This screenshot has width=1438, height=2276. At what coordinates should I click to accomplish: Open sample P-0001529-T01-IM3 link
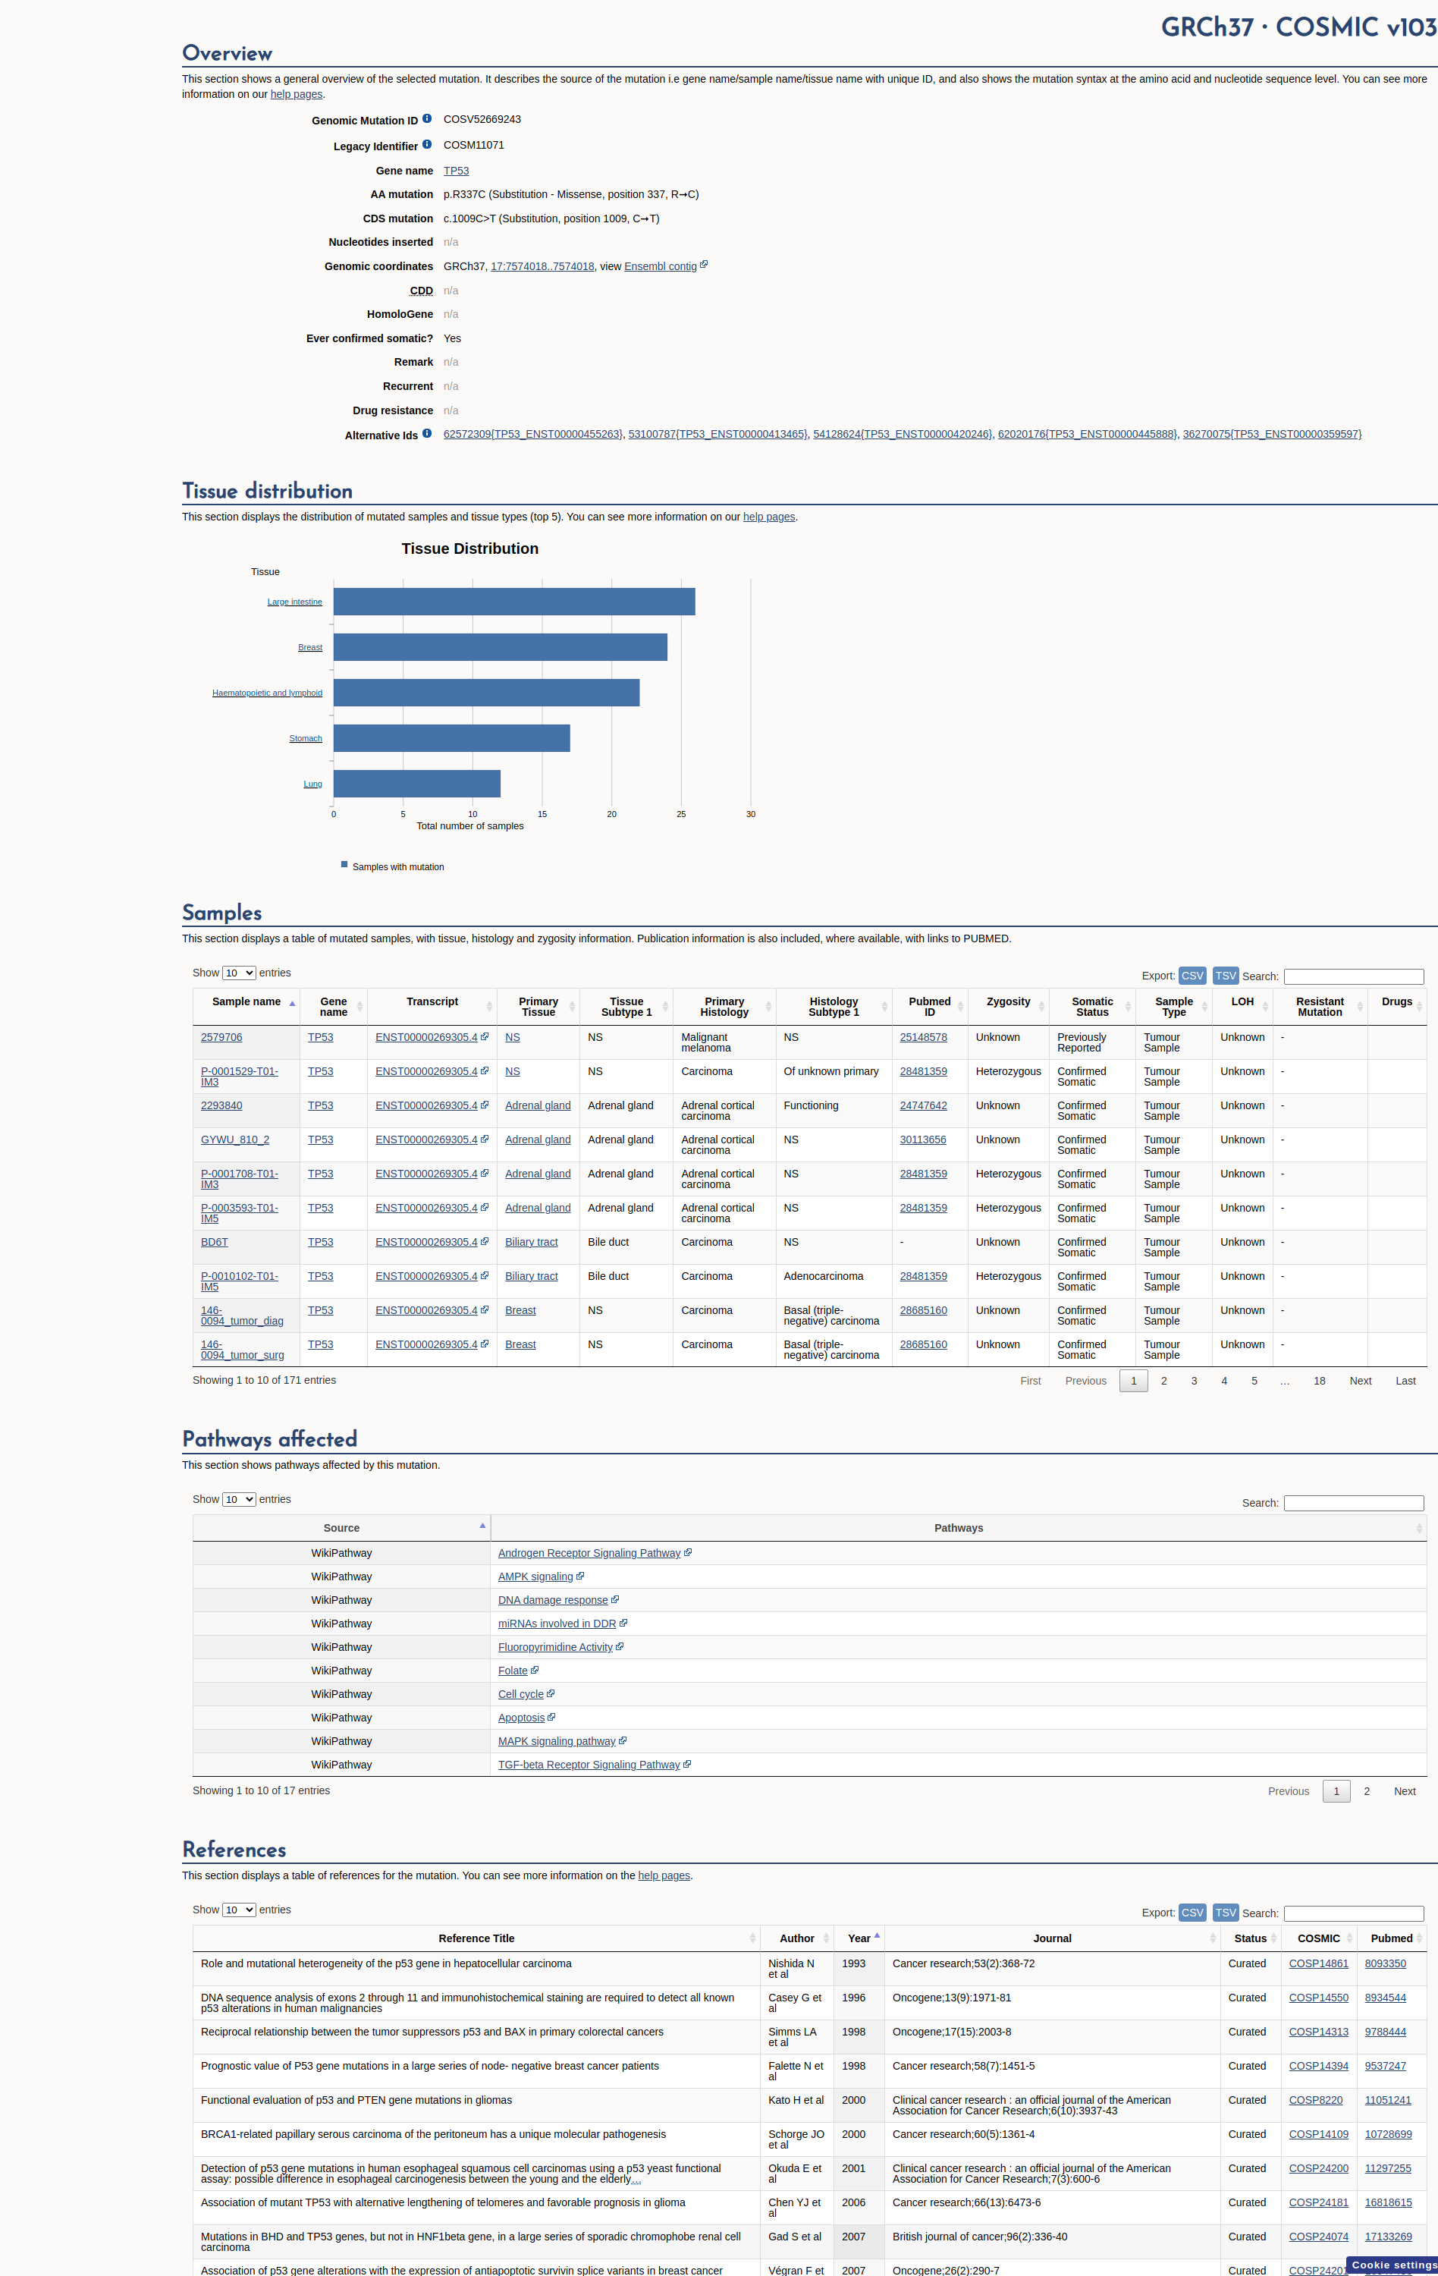[239, 1077]
